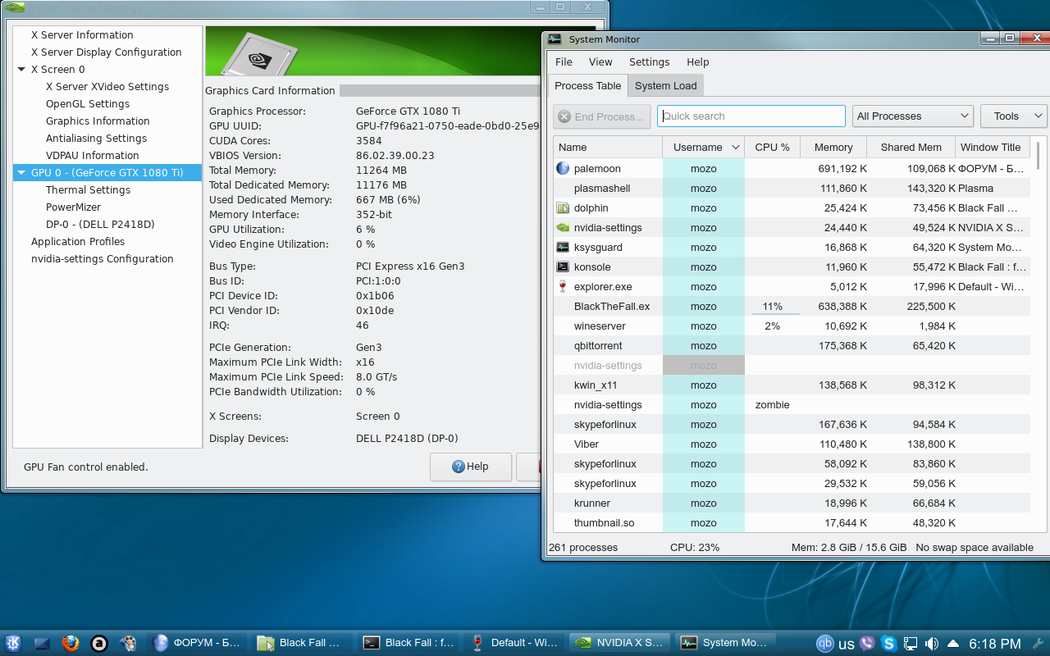Open Graphics Information page

coord(98,121)
